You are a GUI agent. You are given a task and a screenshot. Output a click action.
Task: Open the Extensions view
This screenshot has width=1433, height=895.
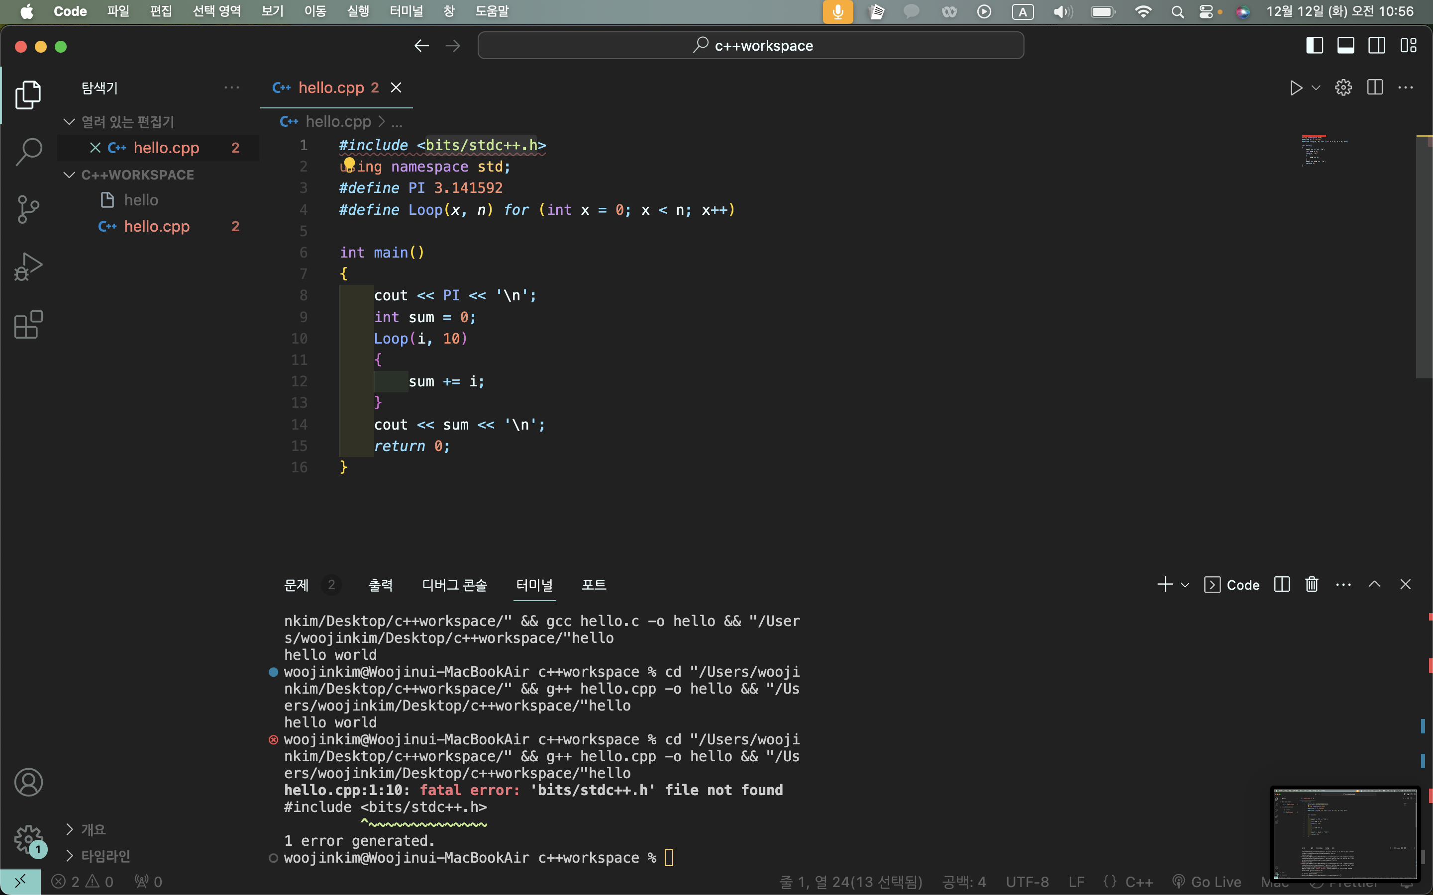[x=28, y=324]
